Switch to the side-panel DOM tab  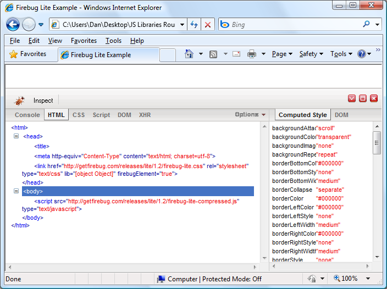coord(341,115)
